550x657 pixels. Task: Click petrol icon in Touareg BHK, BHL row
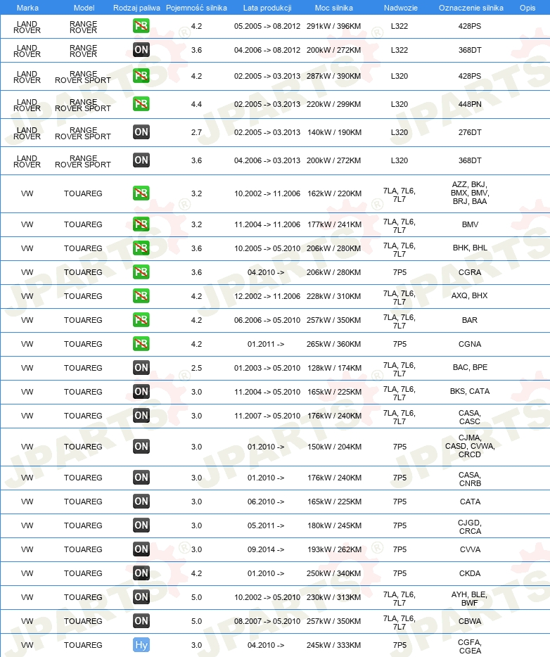tap(141, 248)
